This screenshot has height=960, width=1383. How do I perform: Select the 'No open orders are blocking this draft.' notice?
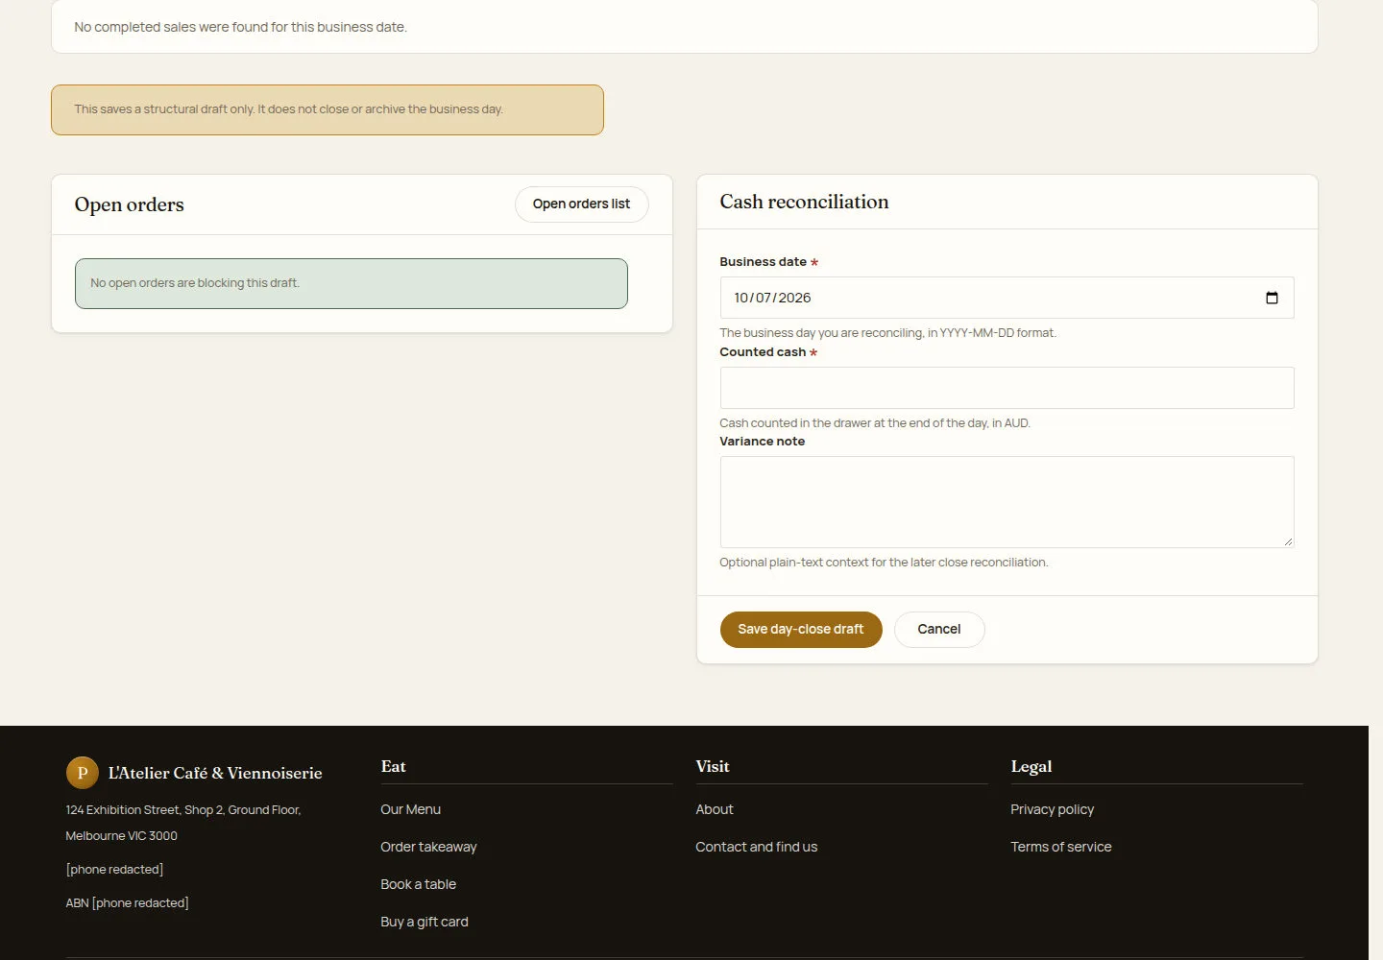[x=352, y=283]
